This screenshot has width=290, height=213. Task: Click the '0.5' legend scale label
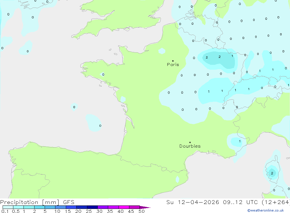(16, 211)
